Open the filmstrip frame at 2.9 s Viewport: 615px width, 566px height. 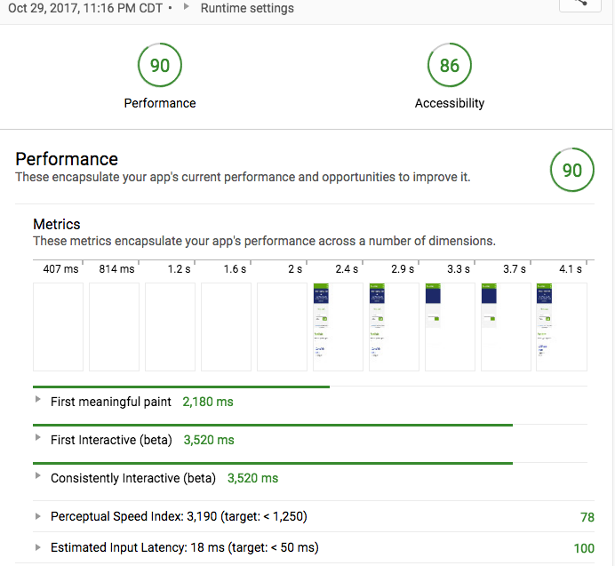point(394,326)
